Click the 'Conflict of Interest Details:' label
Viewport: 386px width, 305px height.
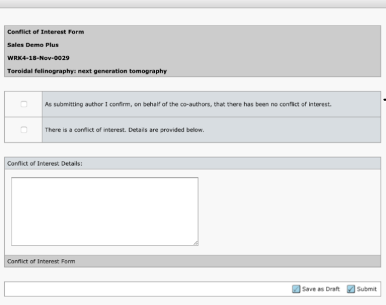pyautogui.click(x=45, y=163)
